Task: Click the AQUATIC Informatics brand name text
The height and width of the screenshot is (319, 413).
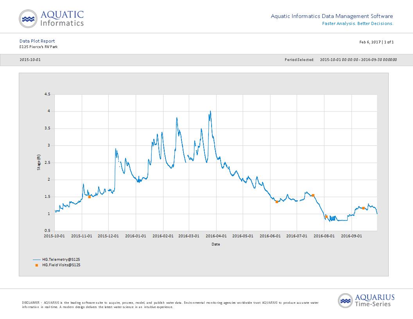Action: click(x=62, y=18)
